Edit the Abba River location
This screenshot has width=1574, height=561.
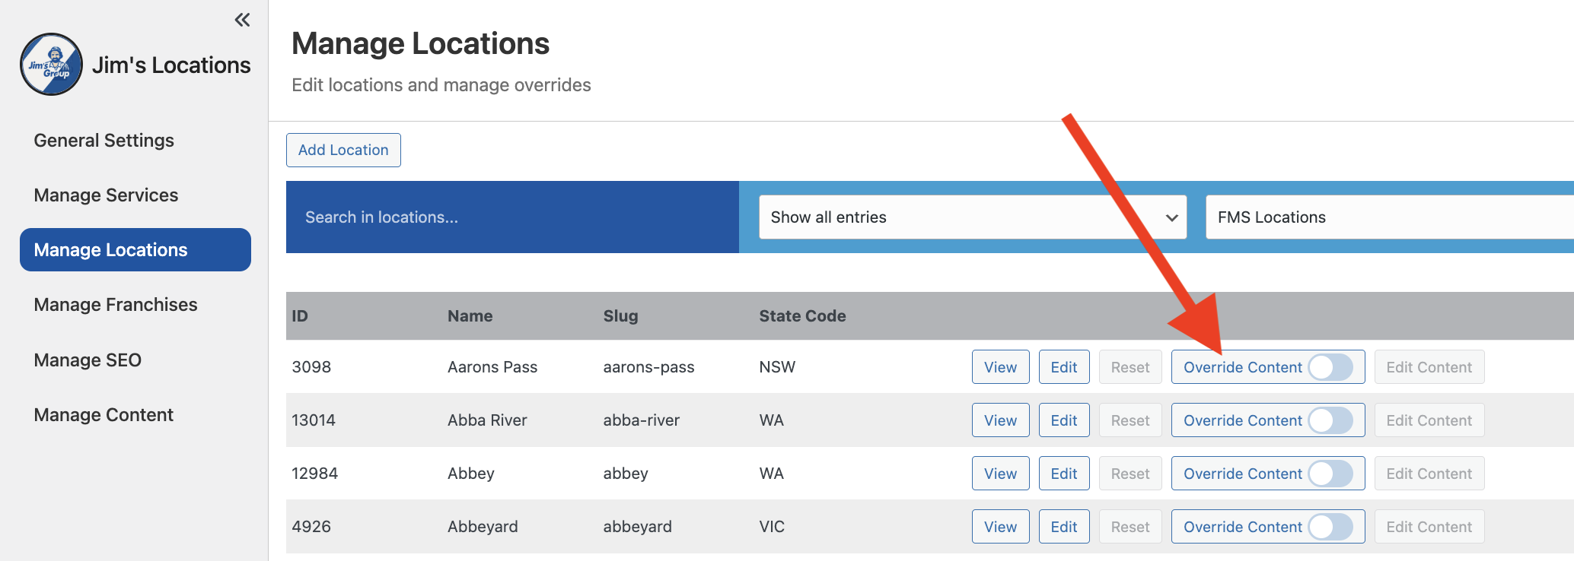pyautogui.click(x=1063, y=420)
